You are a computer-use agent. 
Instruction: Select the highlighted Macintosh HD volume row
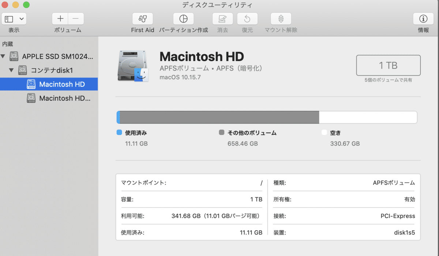49,84
